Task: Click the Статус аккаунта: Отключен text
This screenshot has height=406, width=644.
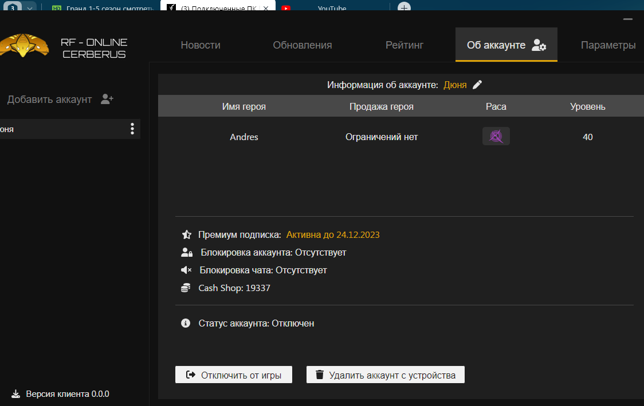Action: [256, 323]
